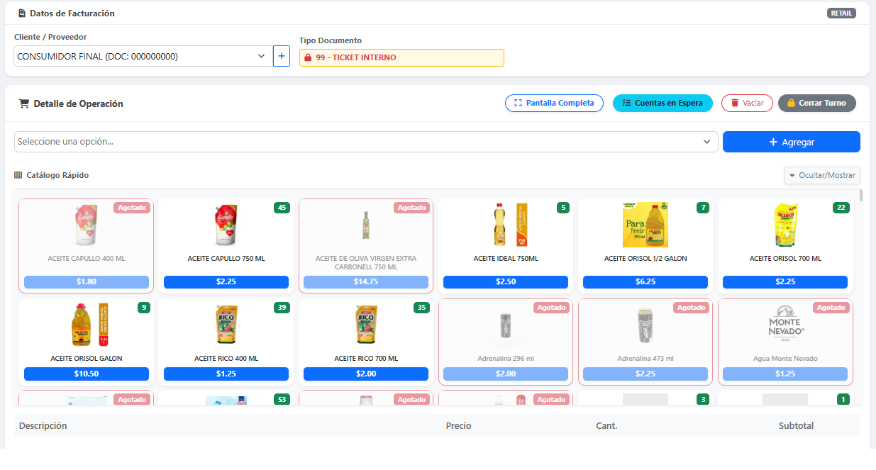Click Pantalla Completa button

554,103
